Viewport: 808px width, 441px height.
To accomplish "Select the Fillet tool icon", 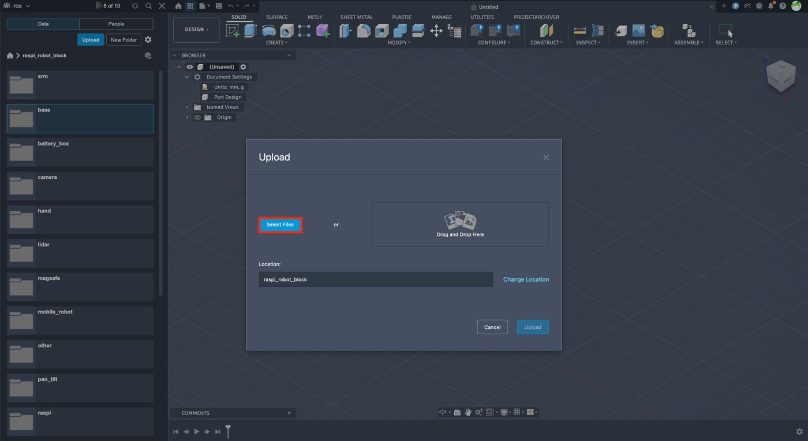I will click(x=364, y=31).
